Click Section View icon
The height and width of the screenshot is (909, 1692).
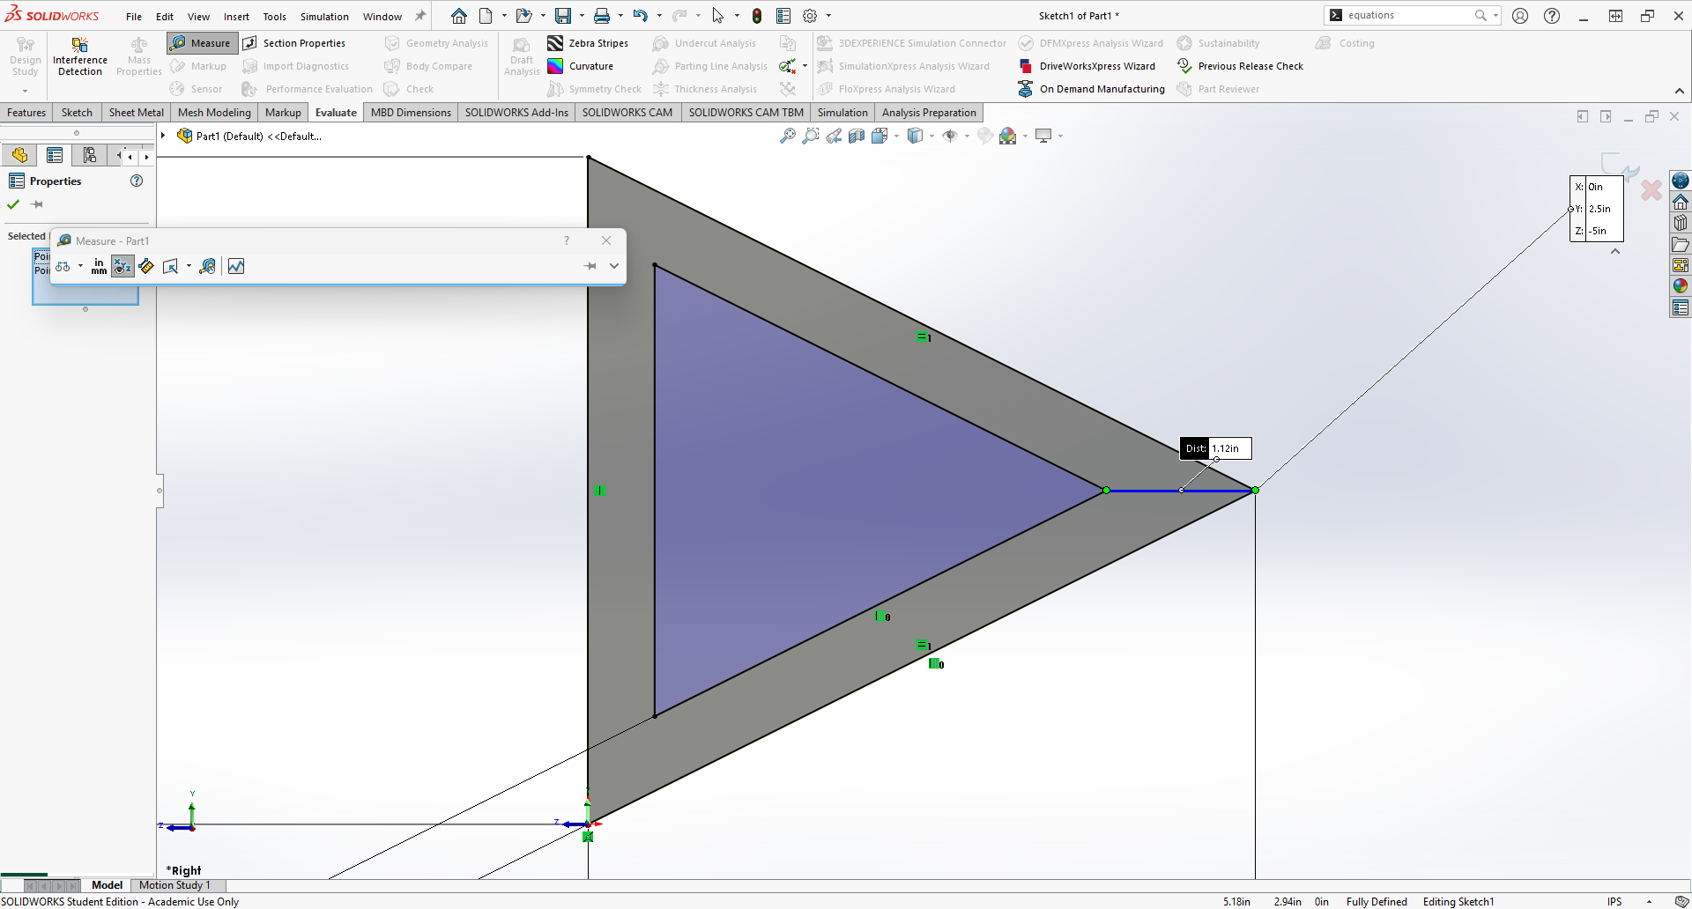[x=857, y=136]
